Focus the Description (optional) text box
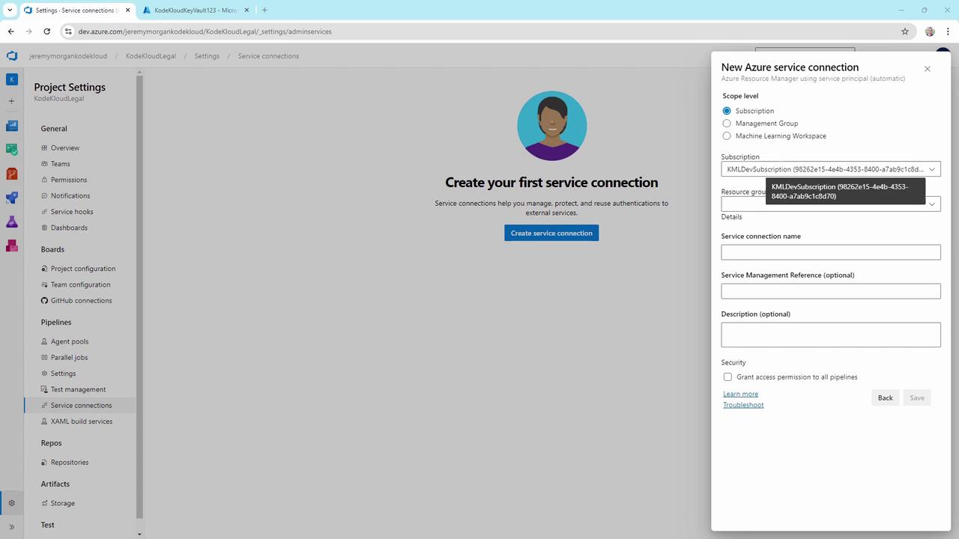Image resolution: width=959 pixels, height=539 pixels. pos(831,335)
